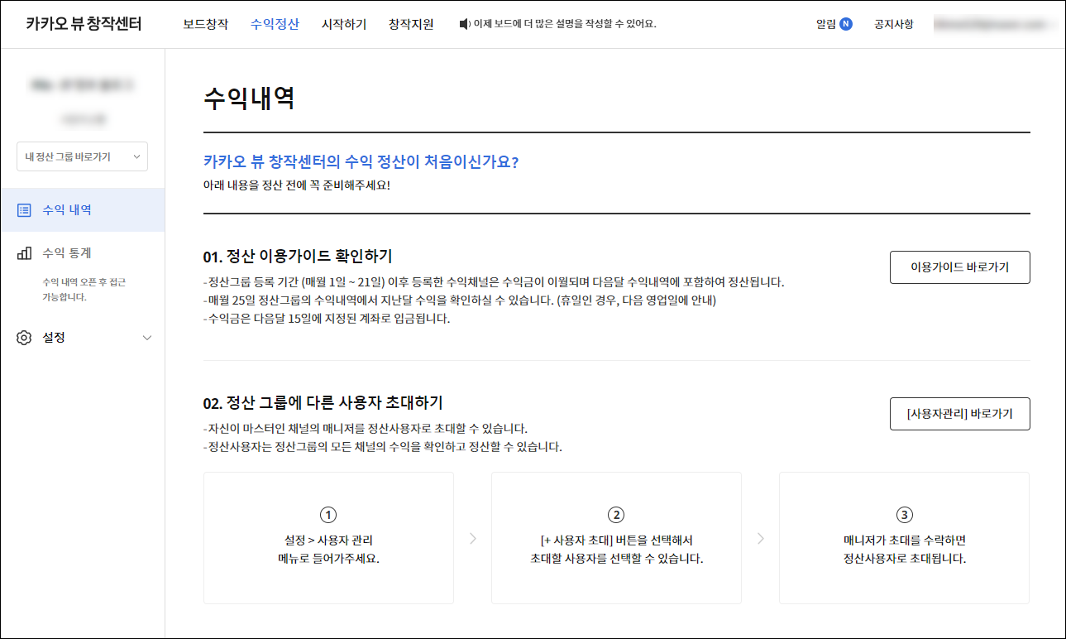
Task: Open the 수익정산 menu
Action: [275, 24]
